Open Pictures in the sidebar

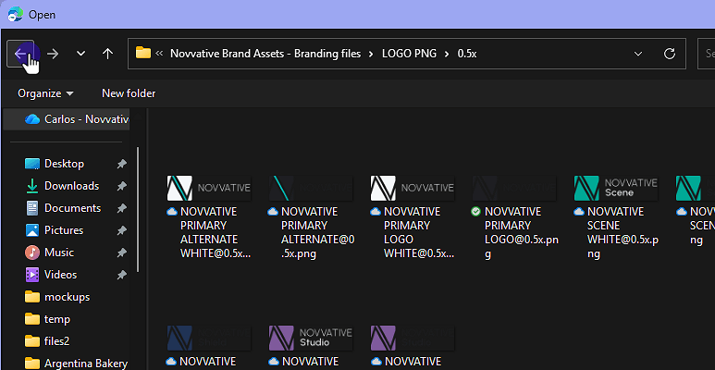pyautogui.click(x=64, y=230)
